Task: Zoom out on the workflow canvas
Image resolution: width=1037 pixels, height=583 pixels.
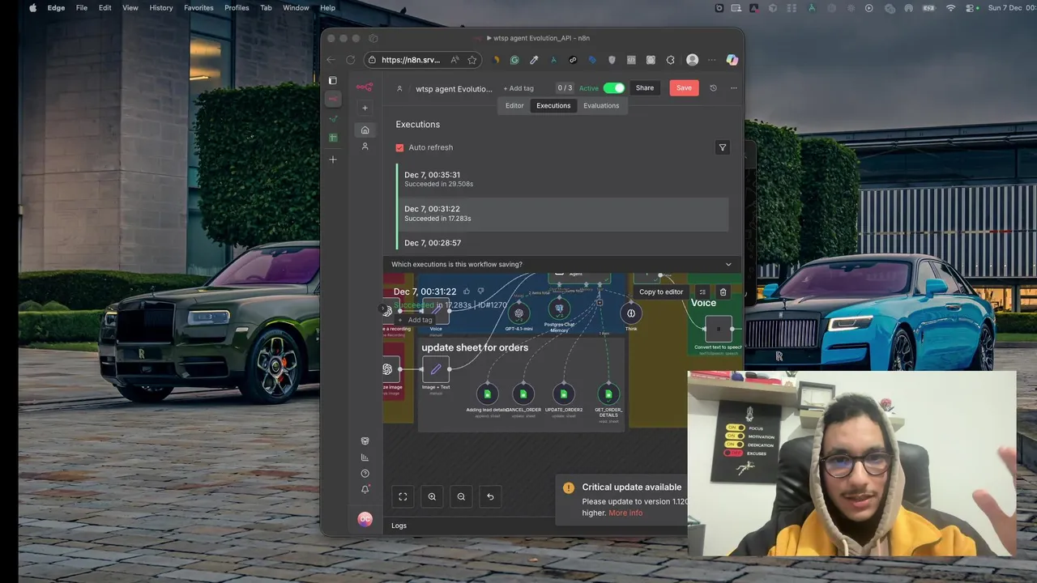Action: point(461,496)
